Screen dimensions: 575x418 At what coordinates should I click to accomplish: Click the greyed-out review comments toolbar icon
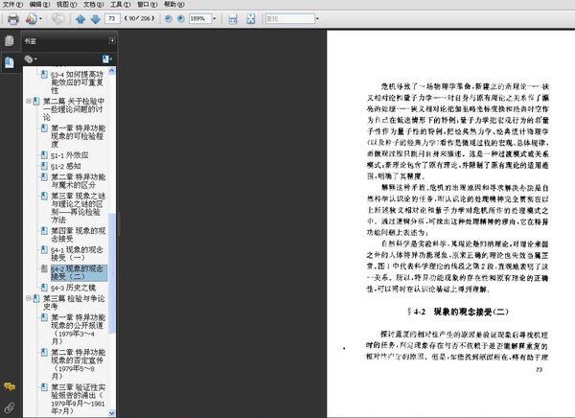57,18
